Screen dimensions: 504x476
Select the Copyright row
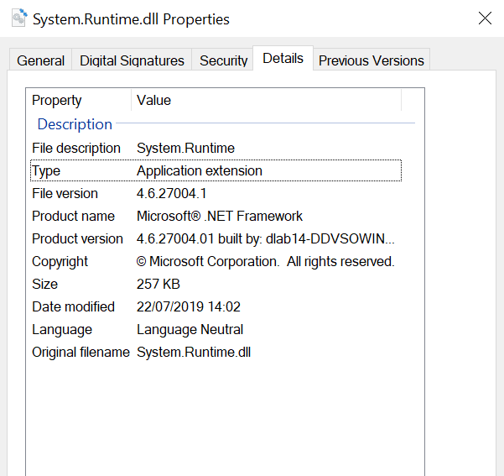[216, 261]
